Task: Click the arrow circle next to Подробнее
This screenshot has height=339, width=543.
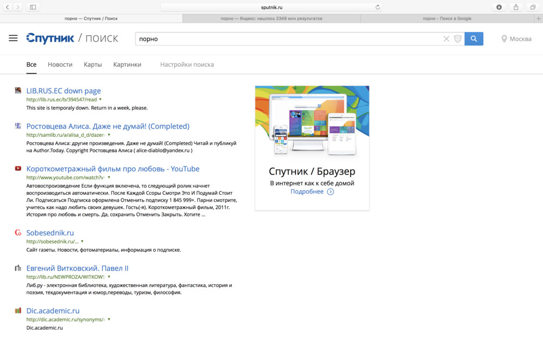Action: point(330,191)
